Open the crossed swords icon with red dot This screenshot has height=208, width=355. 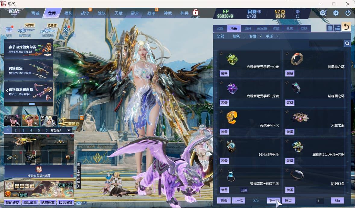click(66, 30)
